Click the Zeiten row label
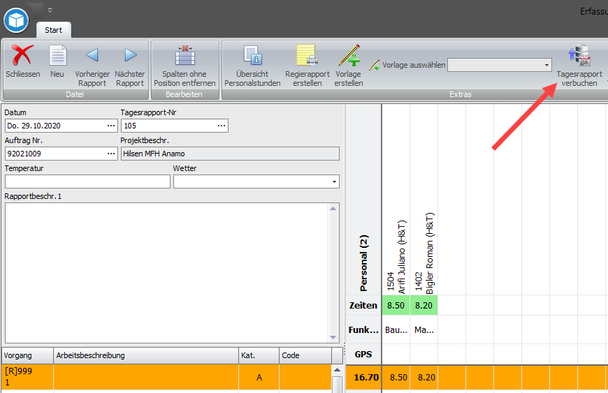Viewport: 608px width, 393px height. pyautogui.click(x=363, y=306)
